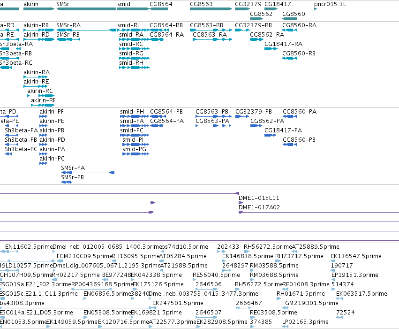Image resolution: width=399 pixels, height=329 pixels.
Task: Open EST FGM230C09.5prime label
Action: [x=84, y=256]
